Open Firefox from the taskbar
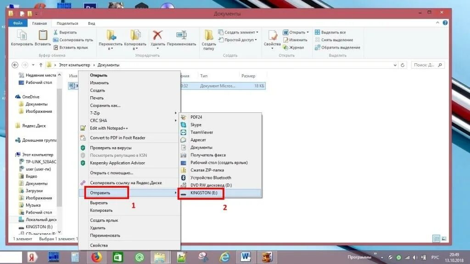Screen dimensions: 470x264 click(x=96, y=257)
